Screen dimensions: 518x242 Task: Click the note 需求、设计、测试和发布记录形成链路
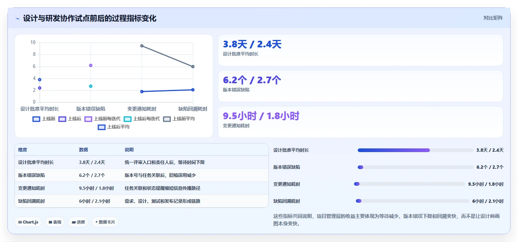point(163,201)
